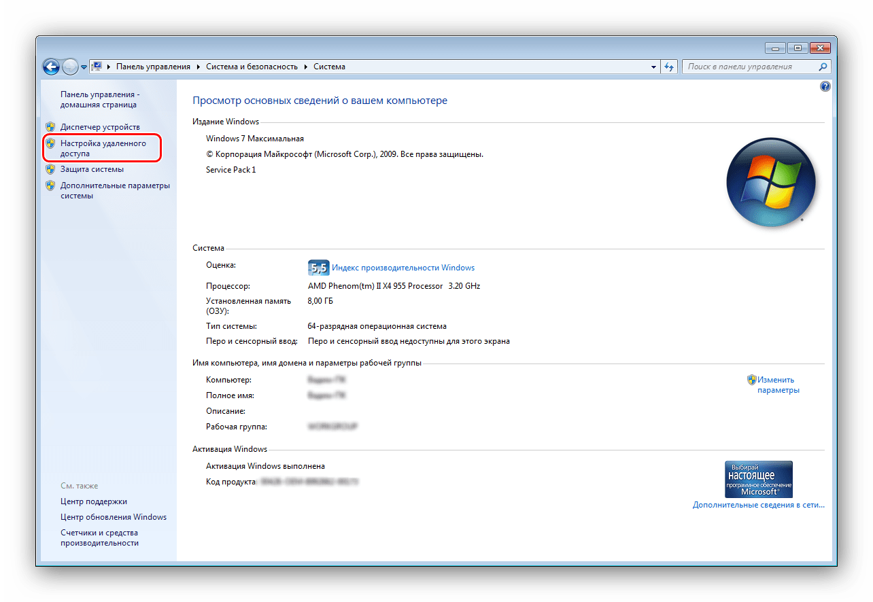Go back with the Back arrow button
873x602 pixels.
51,67
